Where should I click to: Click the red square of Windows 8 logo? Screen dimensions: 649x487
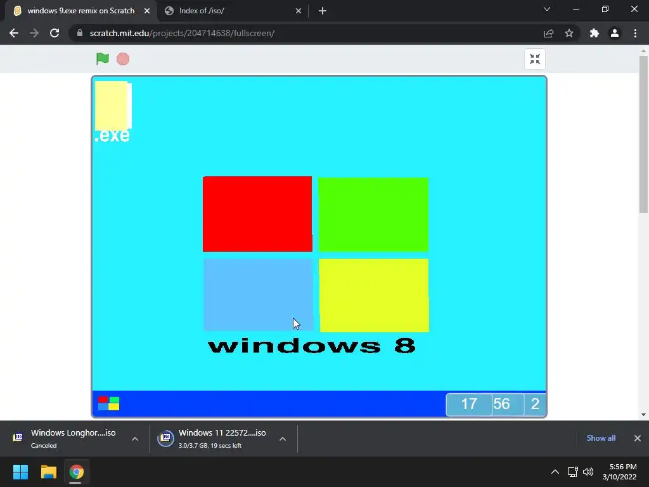tap(257, 214)
